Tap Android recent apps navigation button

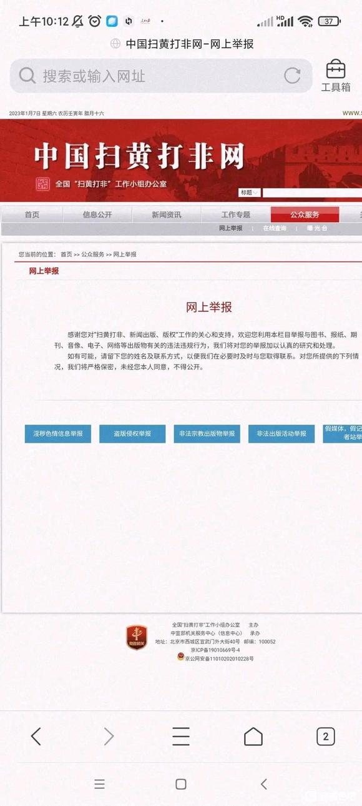99,783
